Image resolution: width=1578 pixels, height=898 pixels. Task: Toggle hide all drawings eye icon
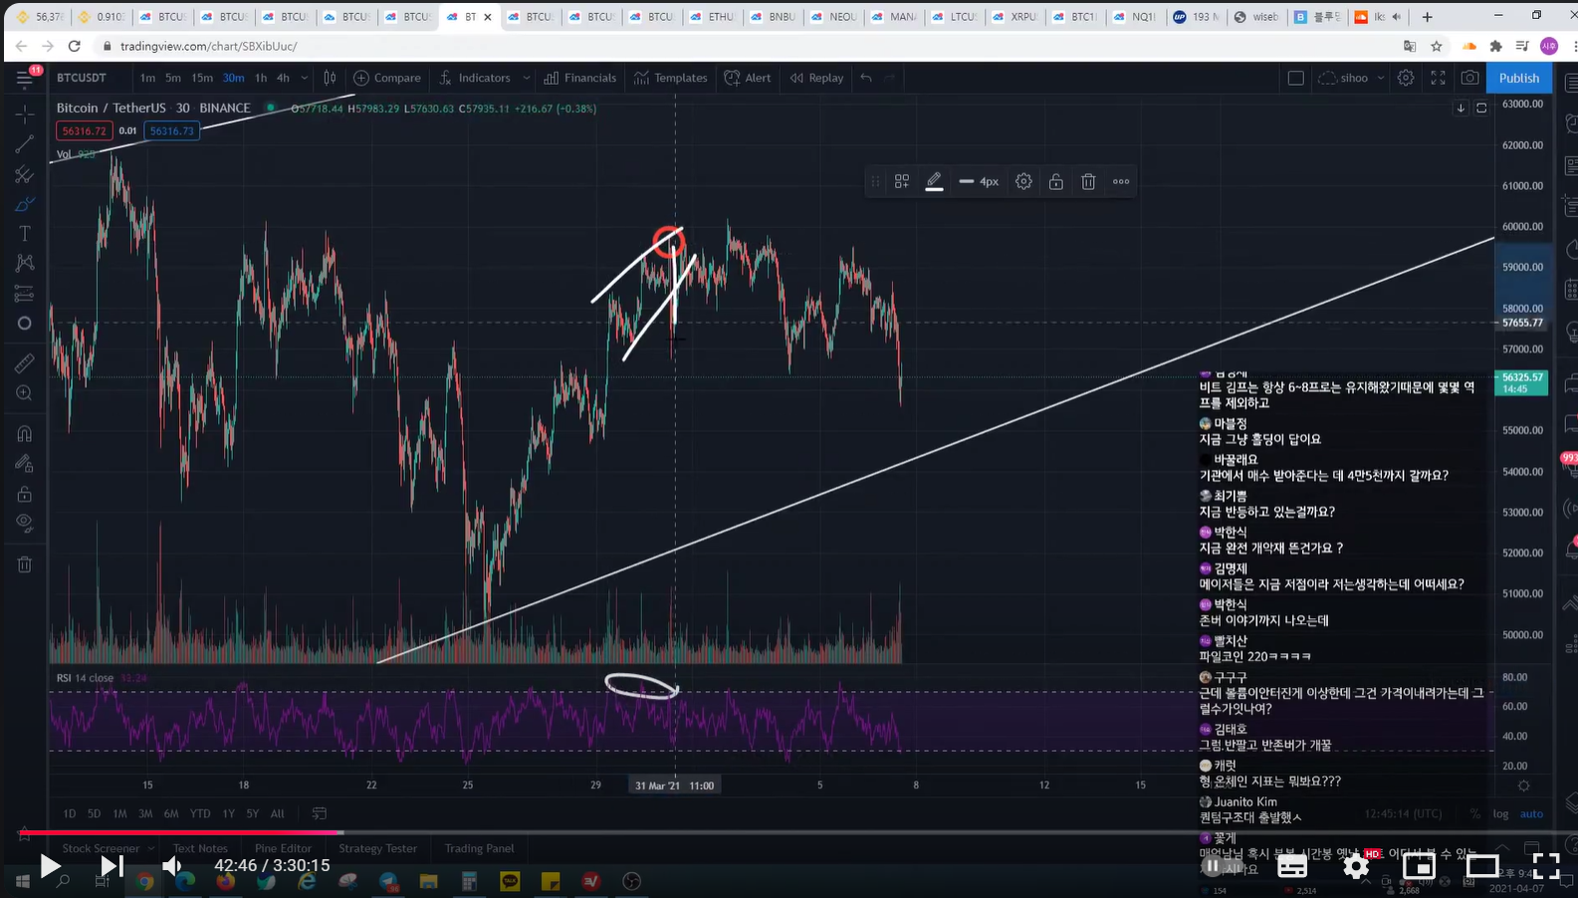[25, 524]
